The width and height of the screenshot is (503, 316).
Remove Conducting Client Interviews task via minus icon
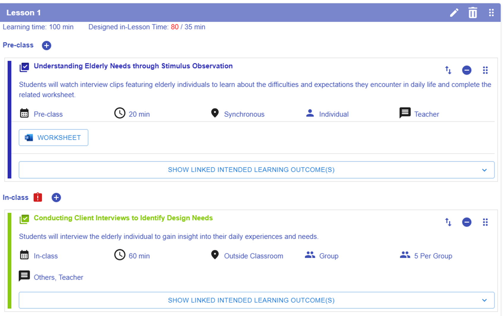tap(466, 222)
